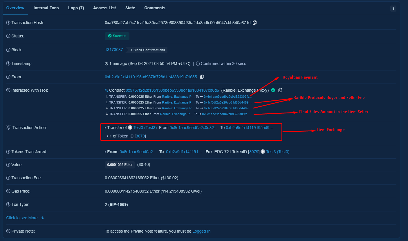Click the help icon beside Tokens Transferred
Image resolution: width=408 pixels, height=241 pixels.
tap(8, 152)
